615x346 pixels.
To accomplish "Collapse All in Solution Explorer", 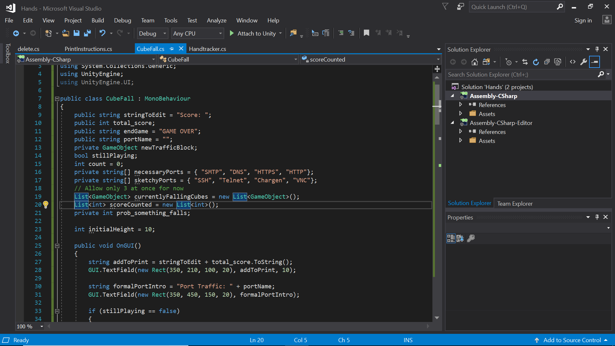I will tap(547, 62).
